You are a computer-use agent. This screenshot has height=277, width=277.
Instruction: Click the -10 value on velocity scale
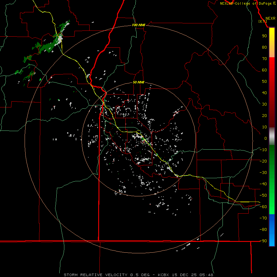pos(263,150)
